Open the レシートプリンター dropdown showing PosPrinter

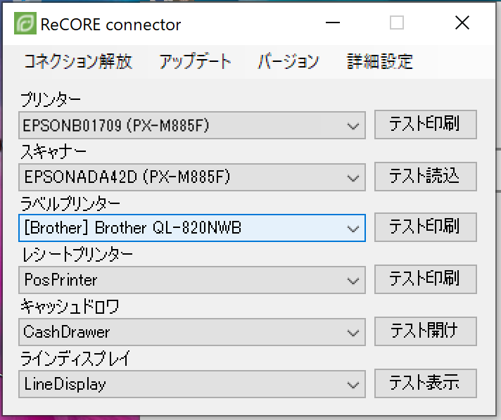click(x=192, y=280)
